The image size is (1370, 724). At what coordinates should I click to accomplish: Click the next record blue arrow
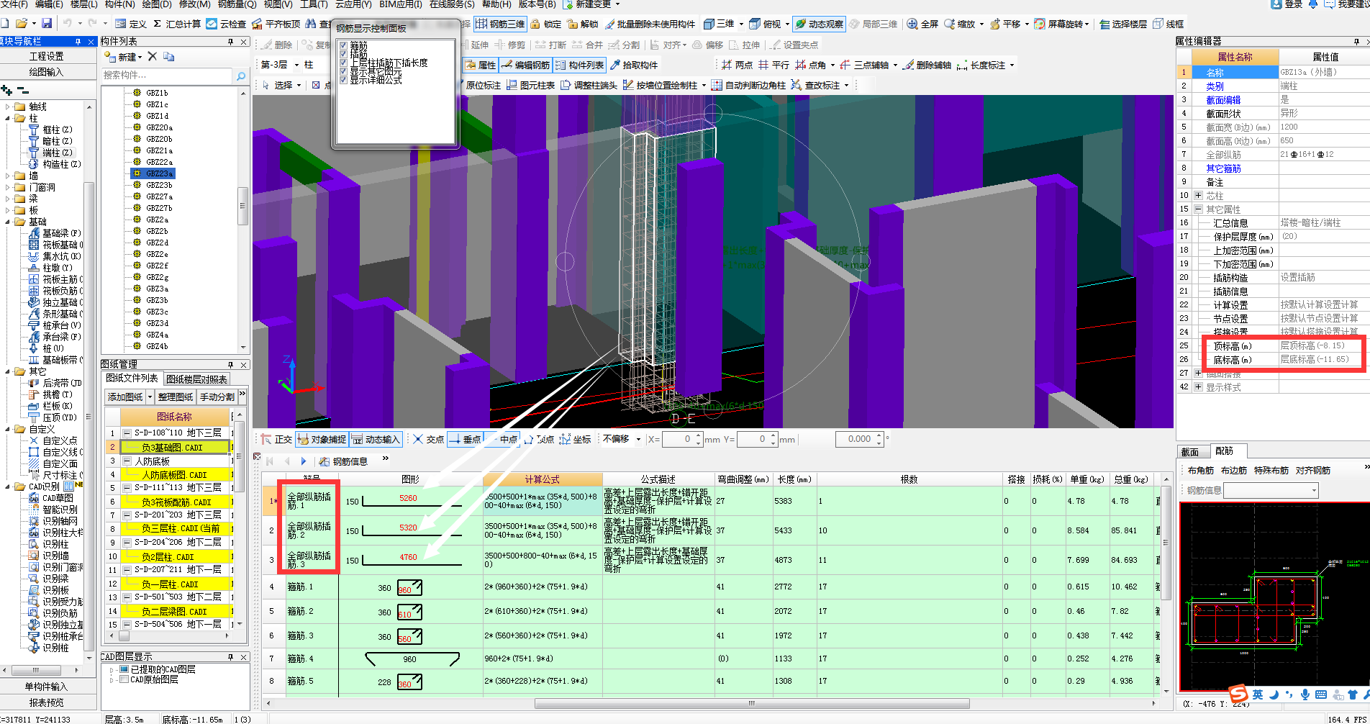pyautogui.click(x=304, y=461)
